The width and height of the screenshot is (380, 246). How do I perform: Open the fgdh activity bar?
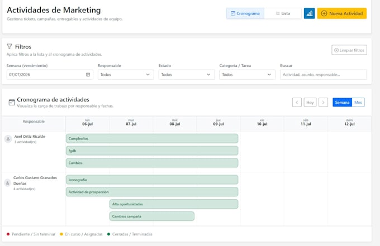pyautogui.click(x=152, y=151)
